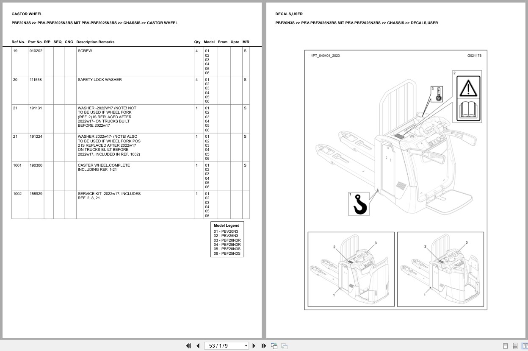This screenshot has width=528, height=351.
Task: Click the Part No. column header
Action: pos(35,42)
